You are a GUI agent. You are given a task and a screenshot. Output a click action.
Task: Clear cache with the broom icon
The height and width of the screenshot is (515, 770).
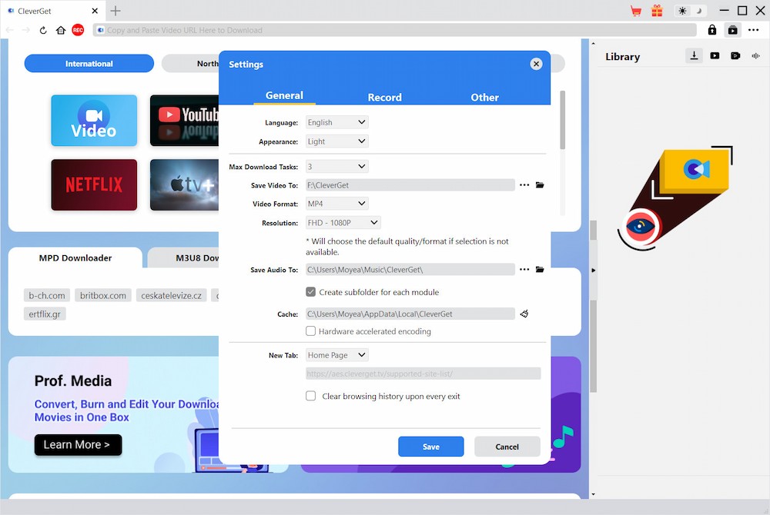coord(524,314)
